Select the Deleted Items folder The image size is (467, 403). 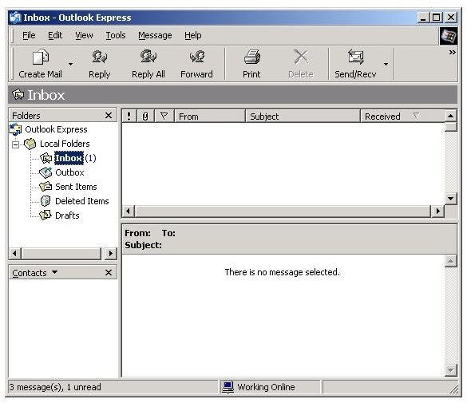click(82, 201)
